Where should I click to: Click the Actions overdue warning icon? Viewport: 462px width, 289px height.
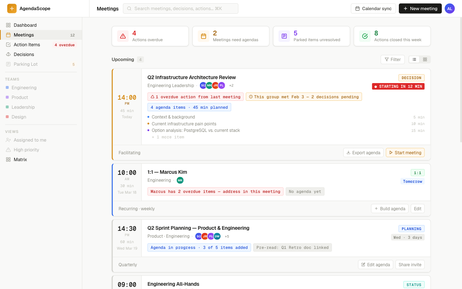click(123, 36)
